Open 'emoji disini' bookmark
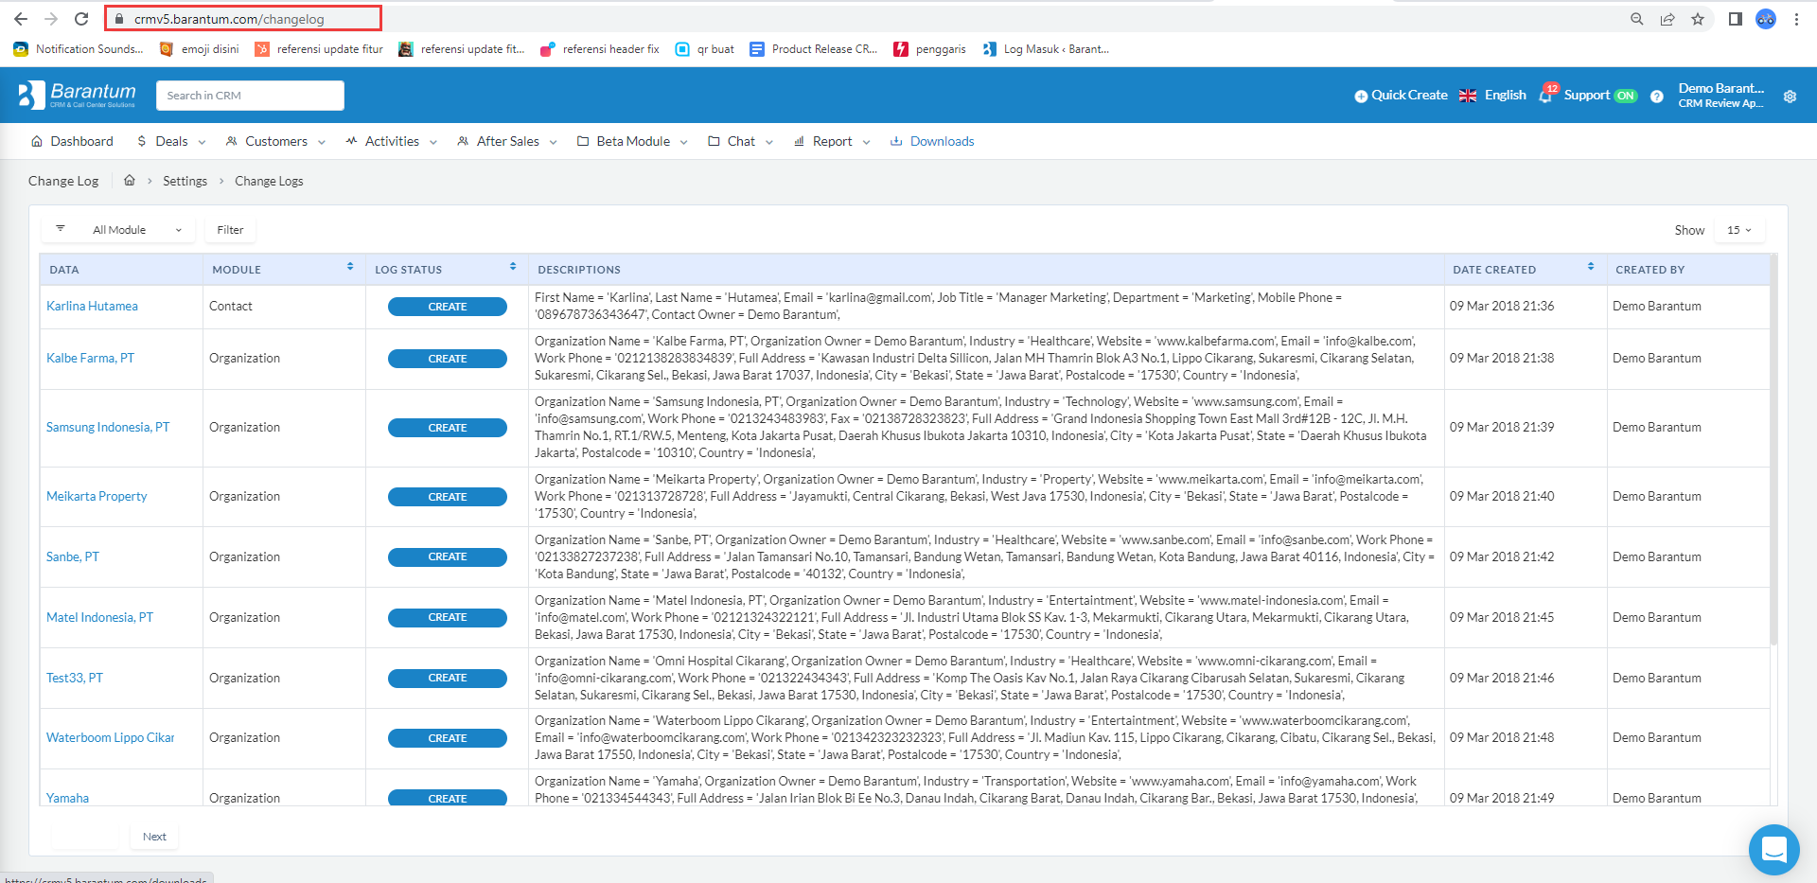 200,49
